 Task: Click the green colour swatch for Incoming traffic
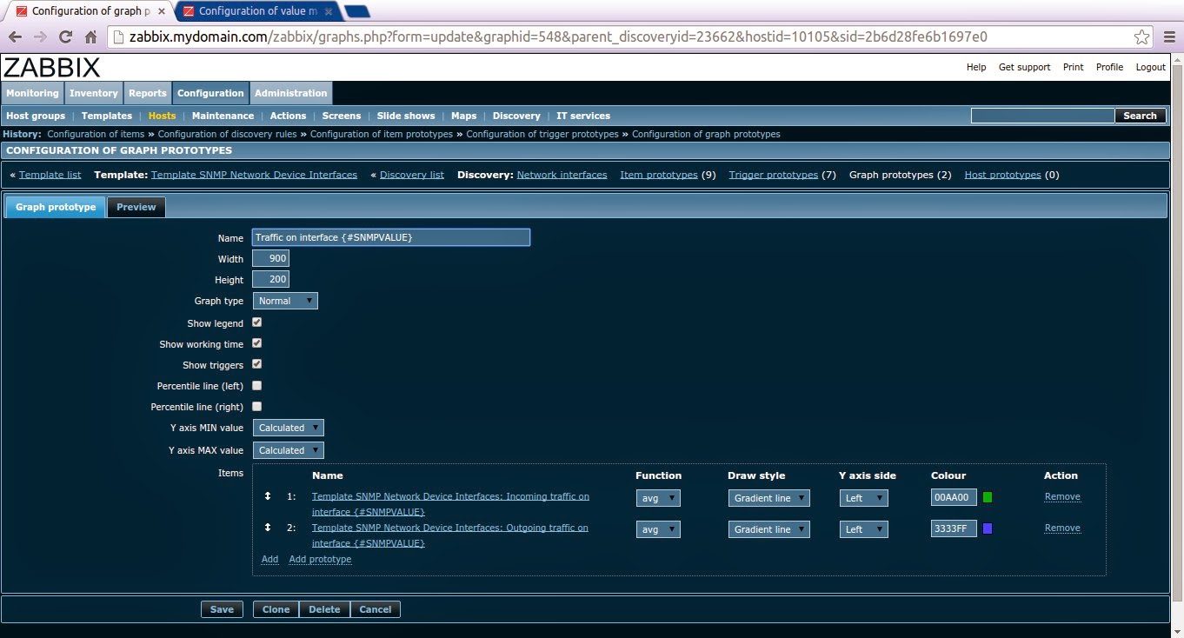coord(987,497)
